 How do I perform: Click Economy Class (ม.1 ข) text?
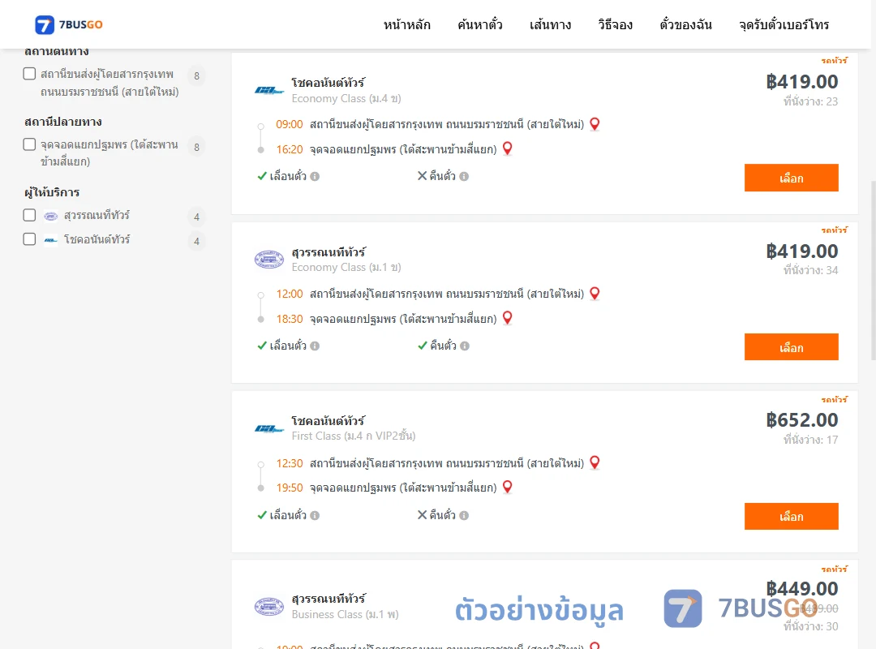point(346,268)
